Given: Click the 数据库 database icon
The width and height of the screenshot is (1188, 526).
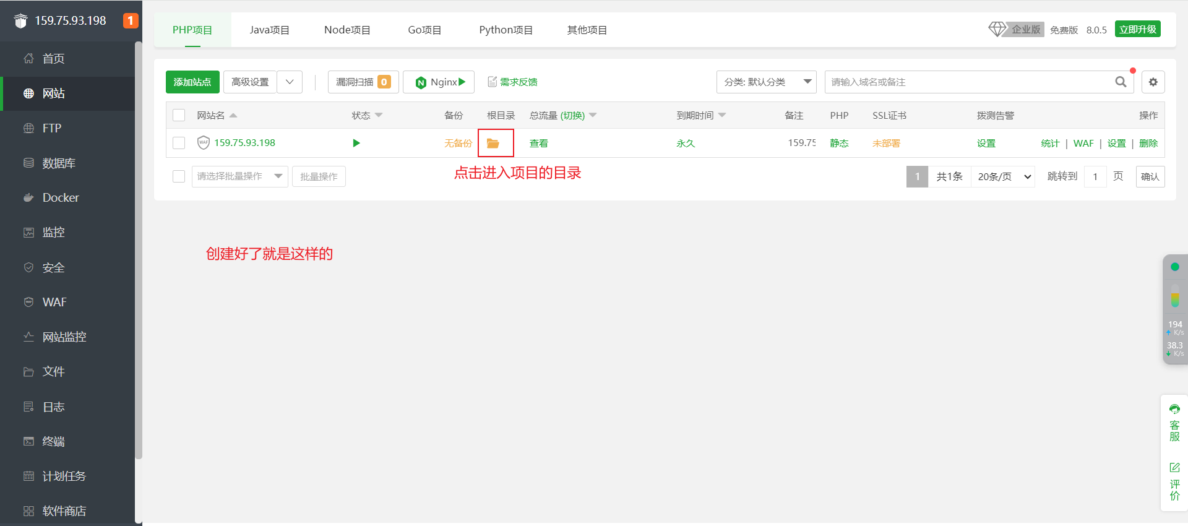Looking at the screenshot, I should point(28,163).
